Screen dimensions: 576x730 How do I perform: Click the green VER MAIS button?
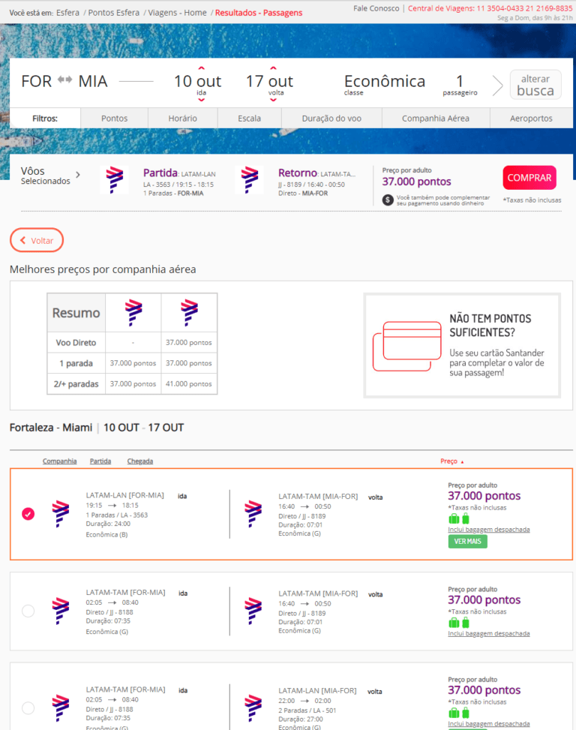pos(467,542)
